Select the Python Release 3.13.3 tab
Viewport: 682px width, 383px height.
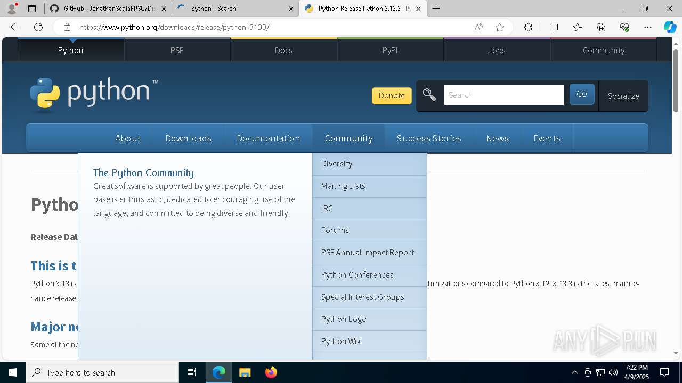pyautogui.click(x=363, y=9)
